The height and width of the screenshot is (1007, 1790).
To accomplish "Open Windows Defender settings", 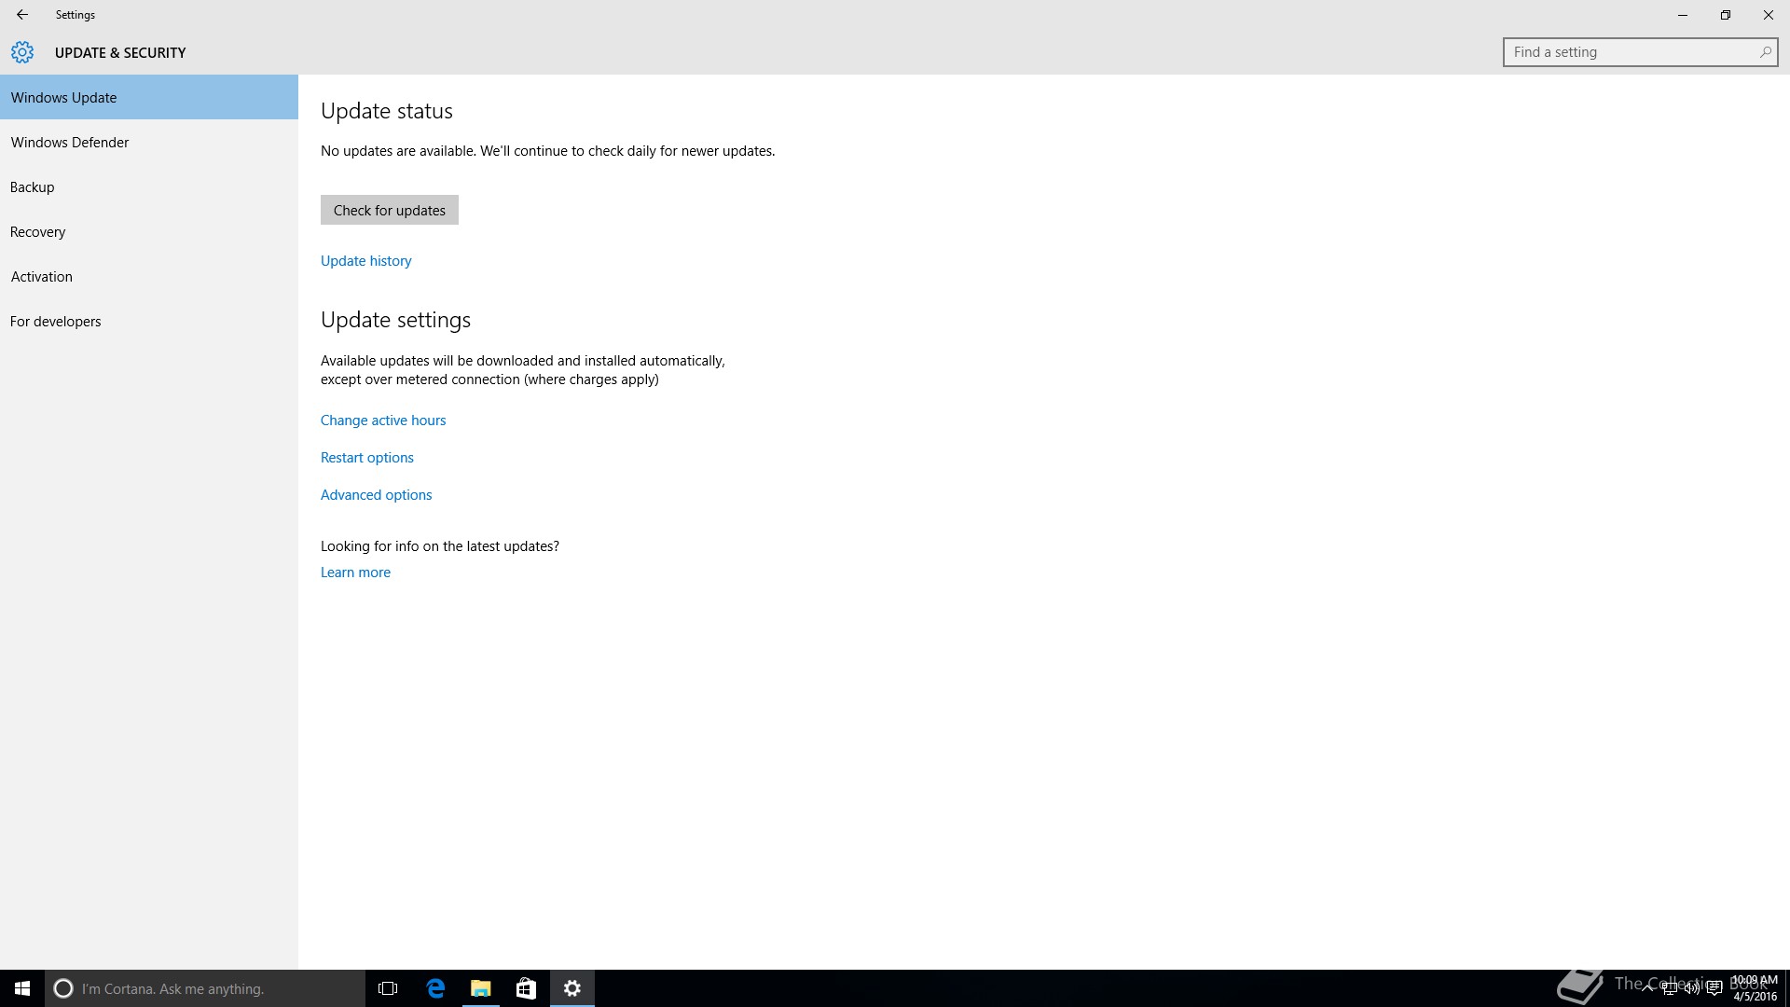I will (149, 142).
